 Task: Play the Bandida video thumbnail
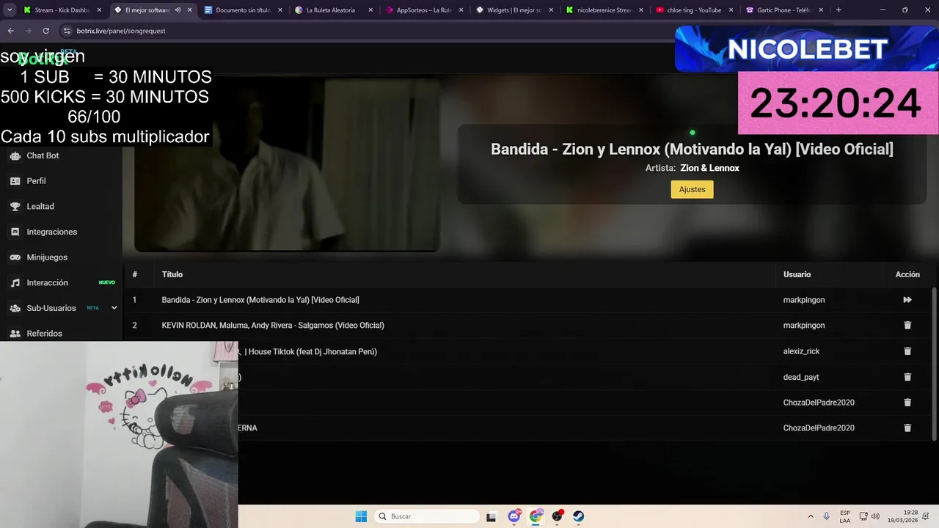point(287,165)
